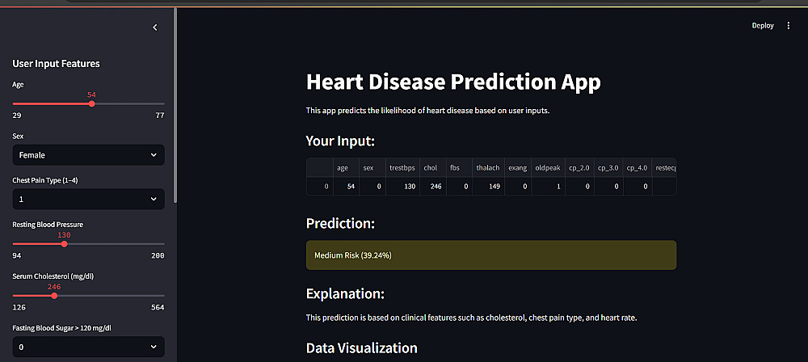Image resolution: width=808 pixels, height=362 pixels.
Task: Click the Age slider handle
Action: coord(91,103)
